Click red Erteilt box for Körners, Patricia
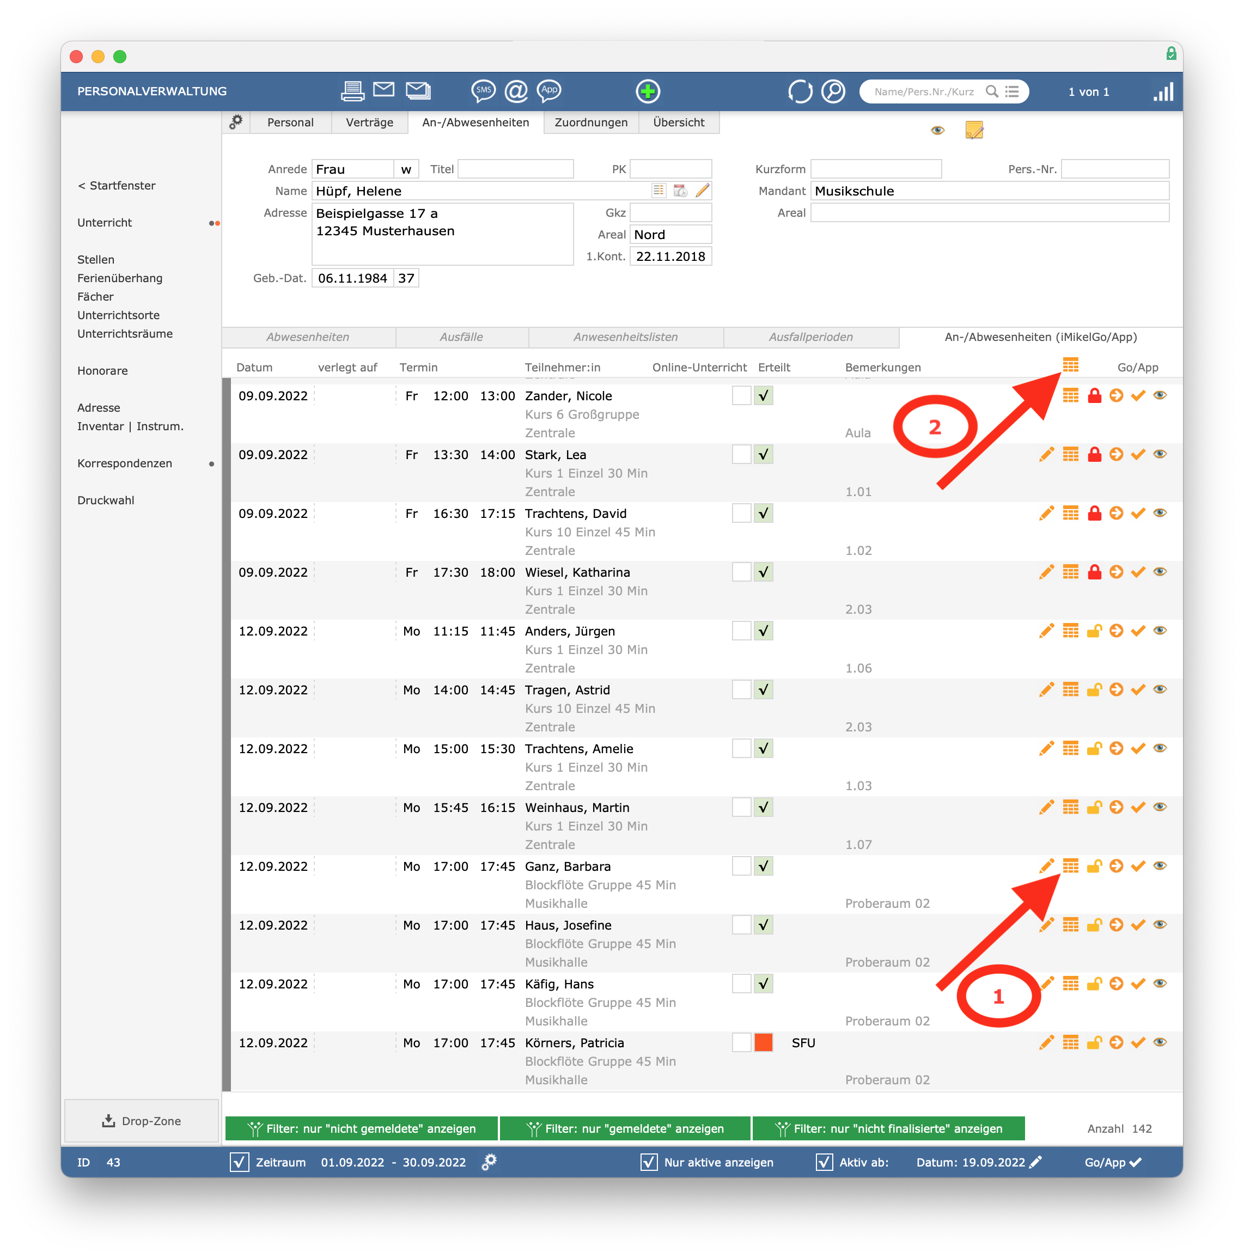The image size is (1244, 1258). (x=763, y=1042)
